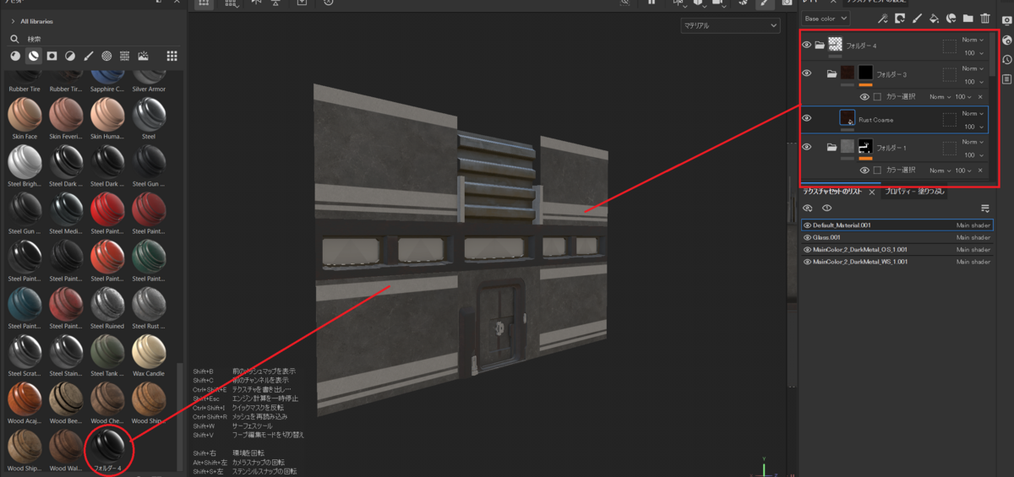Add effect with the magic wand icon
The height and width of the screenshot is (477, 1014).
883,18
